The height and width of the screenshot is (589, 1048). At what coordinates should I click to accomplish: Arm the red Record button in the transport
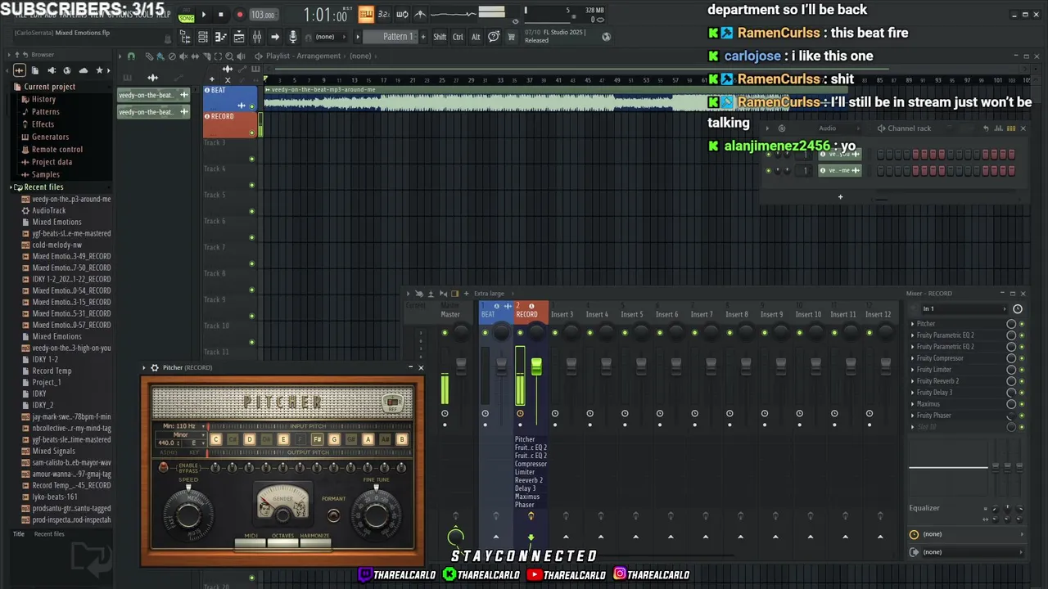239,15
